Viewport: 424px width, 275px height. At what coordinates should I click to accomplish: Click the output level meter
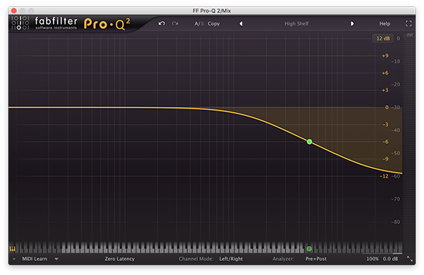409,143
